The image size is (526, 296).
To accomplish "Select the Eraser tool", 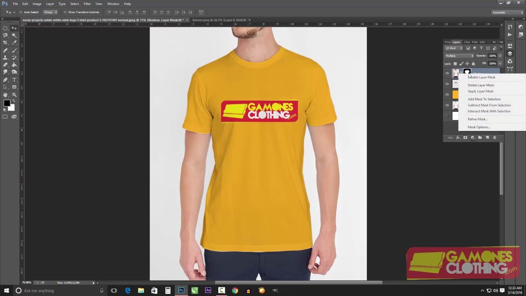I will pos(5,65).
